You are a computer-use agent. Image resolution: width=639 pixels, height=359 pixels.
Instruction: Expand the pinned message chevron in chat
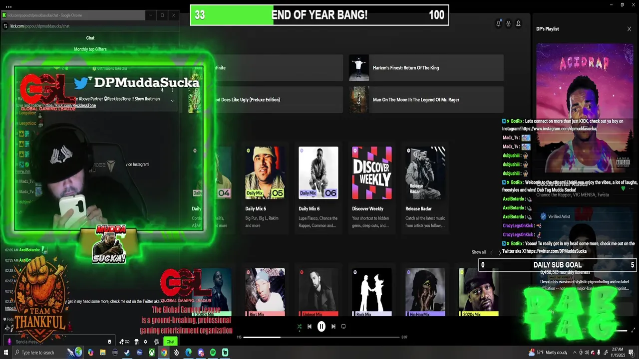[172, 101]
